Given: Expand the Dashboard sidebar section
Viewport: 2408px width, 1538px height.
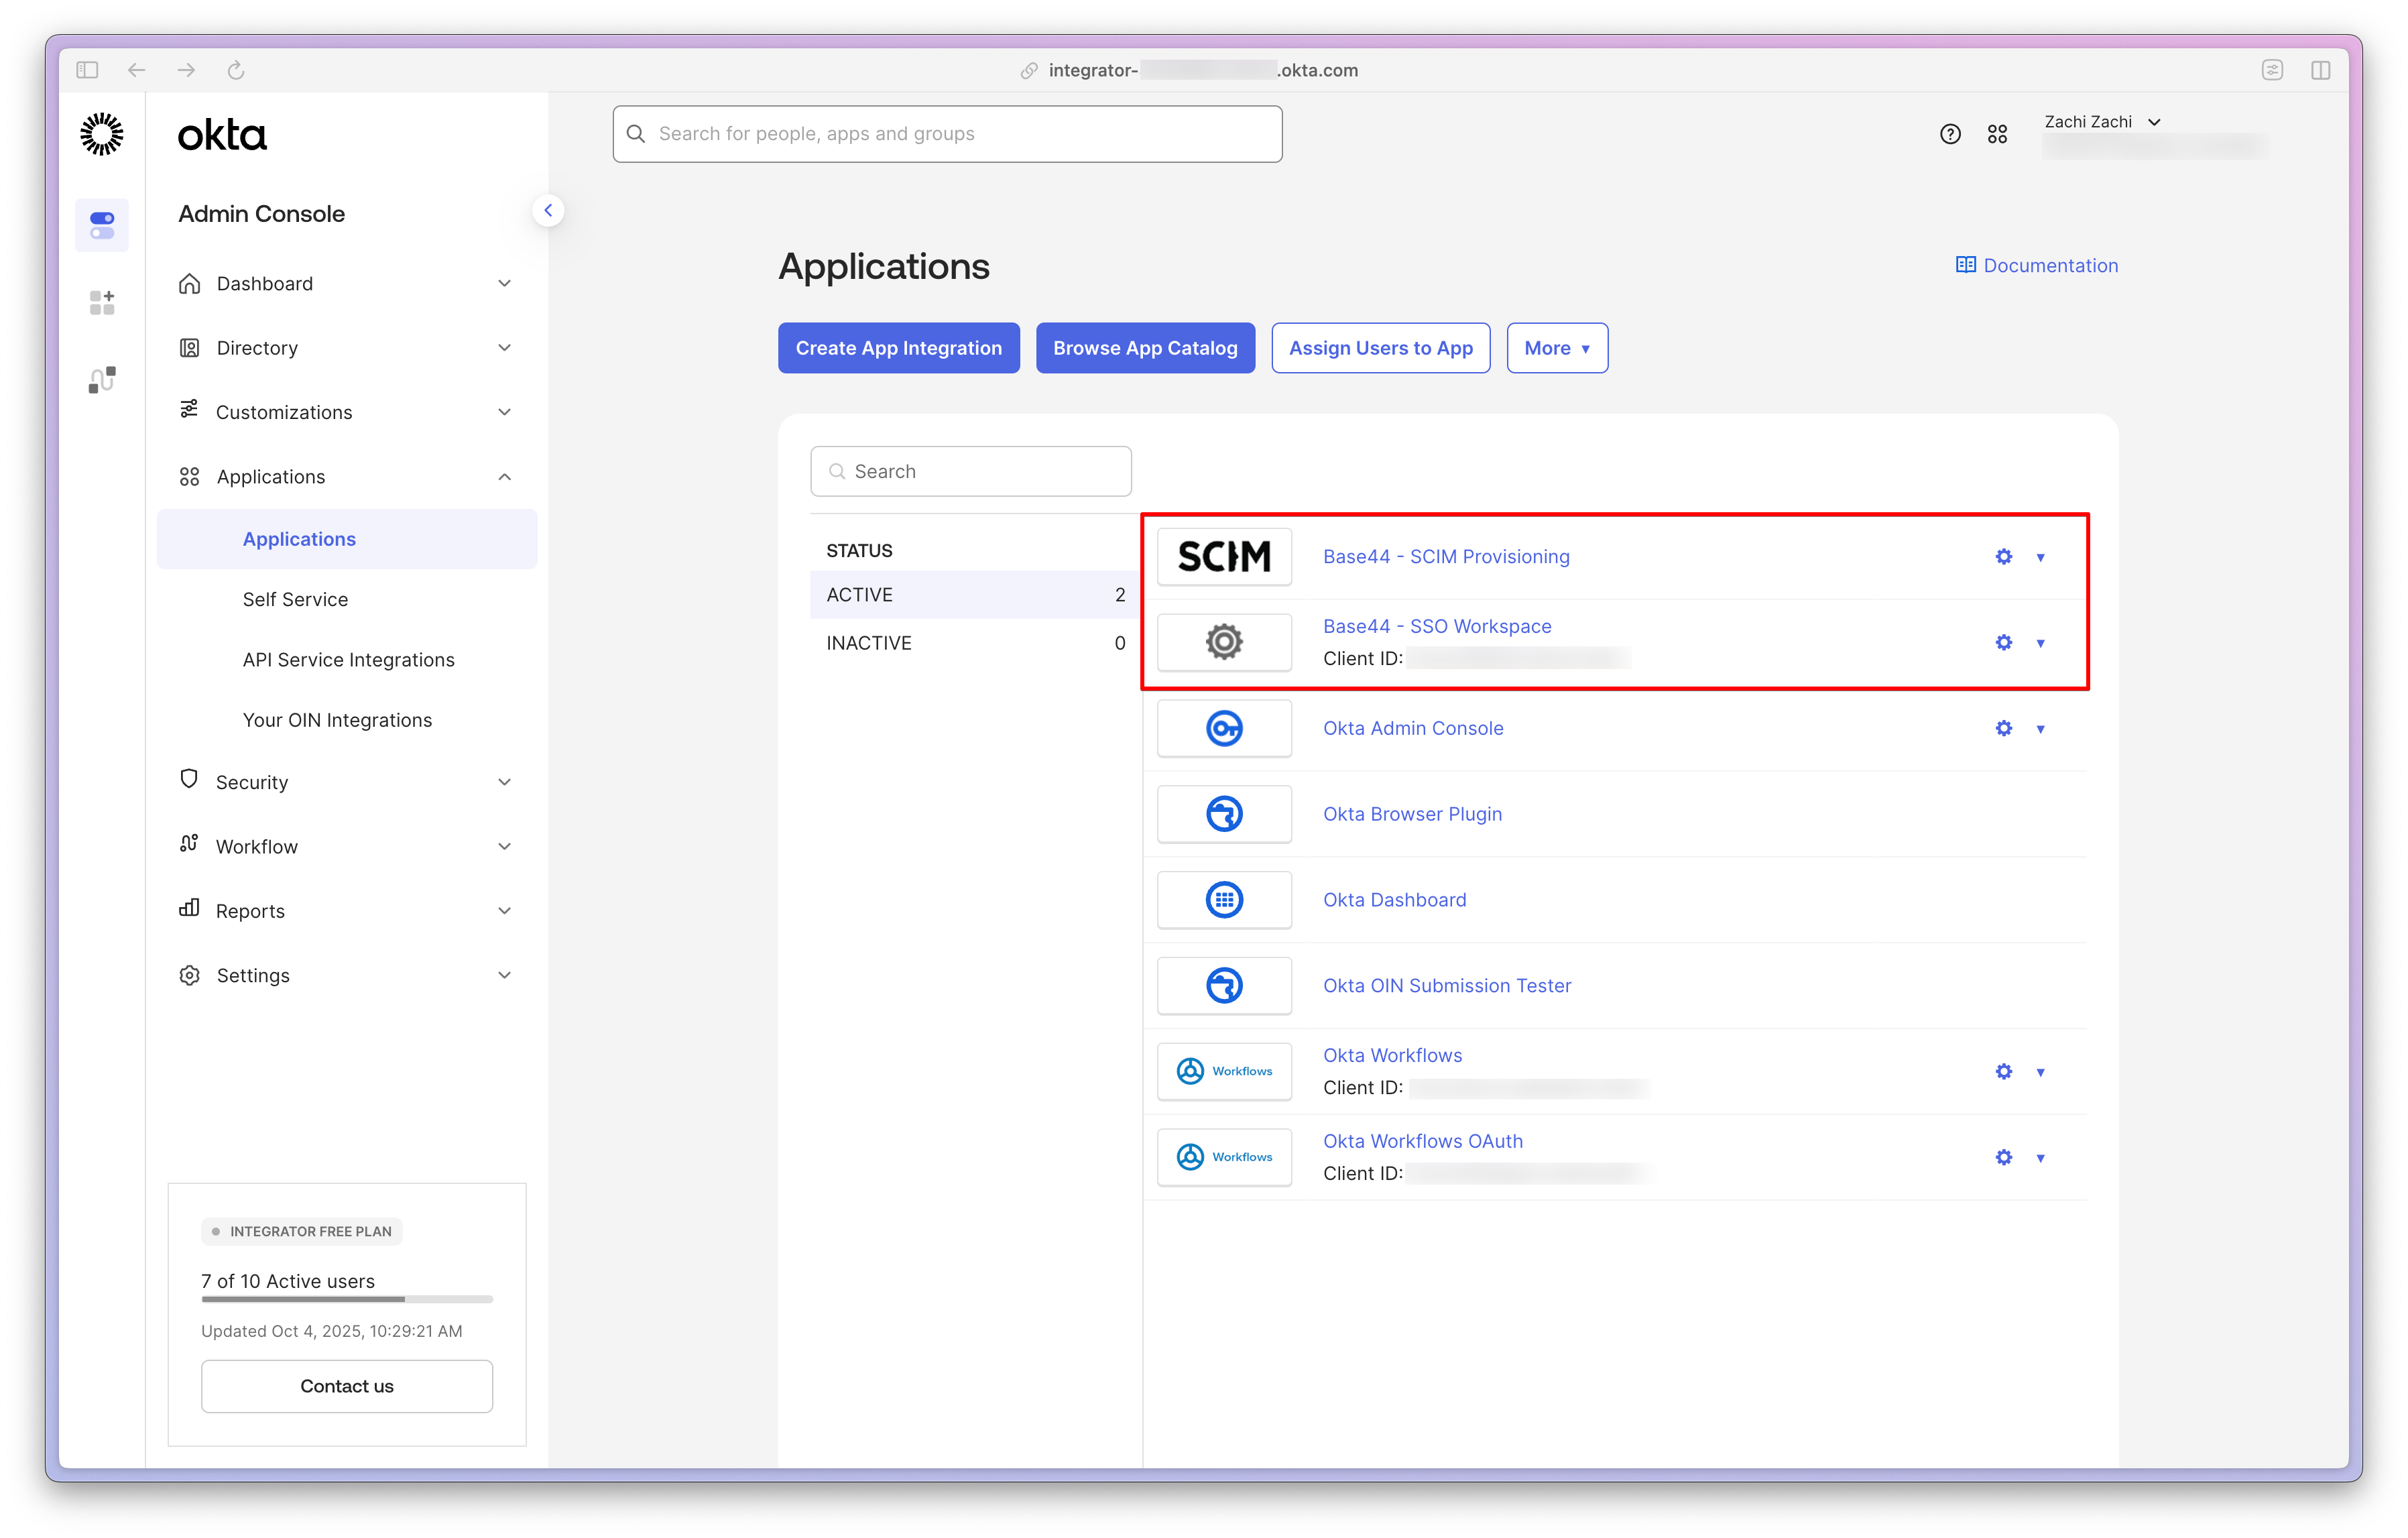Looking at the screenshot, I should [x=346, y=284].
